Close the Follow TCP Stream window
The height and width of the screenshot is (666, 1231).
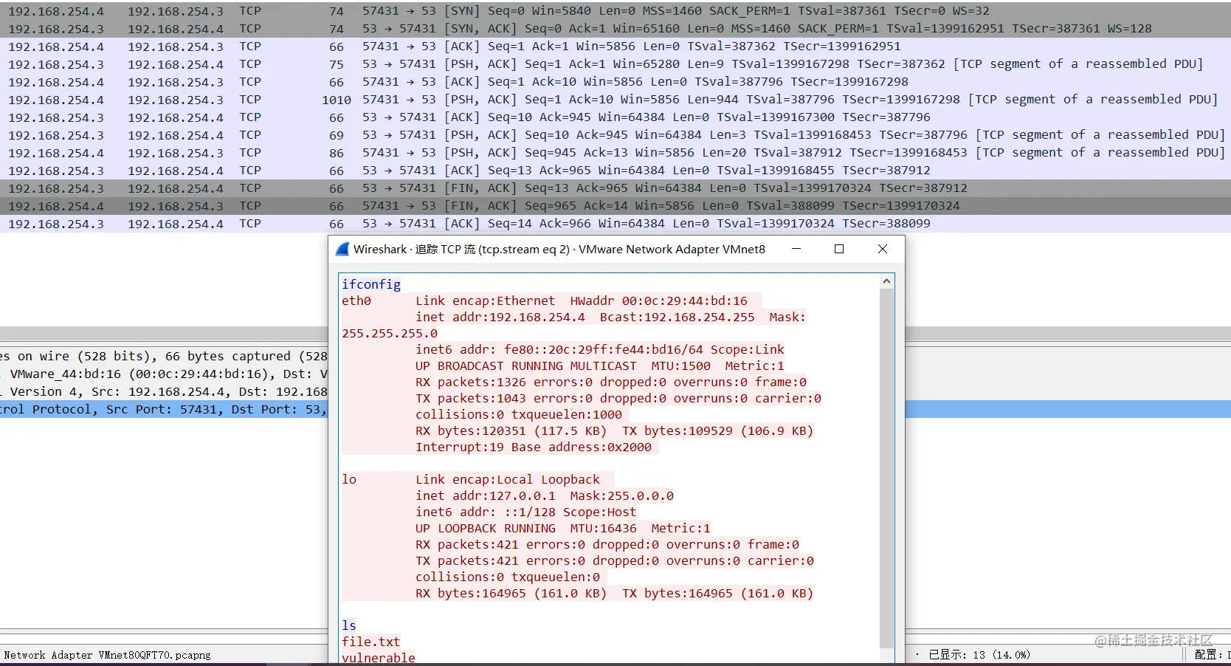[883, 249]
